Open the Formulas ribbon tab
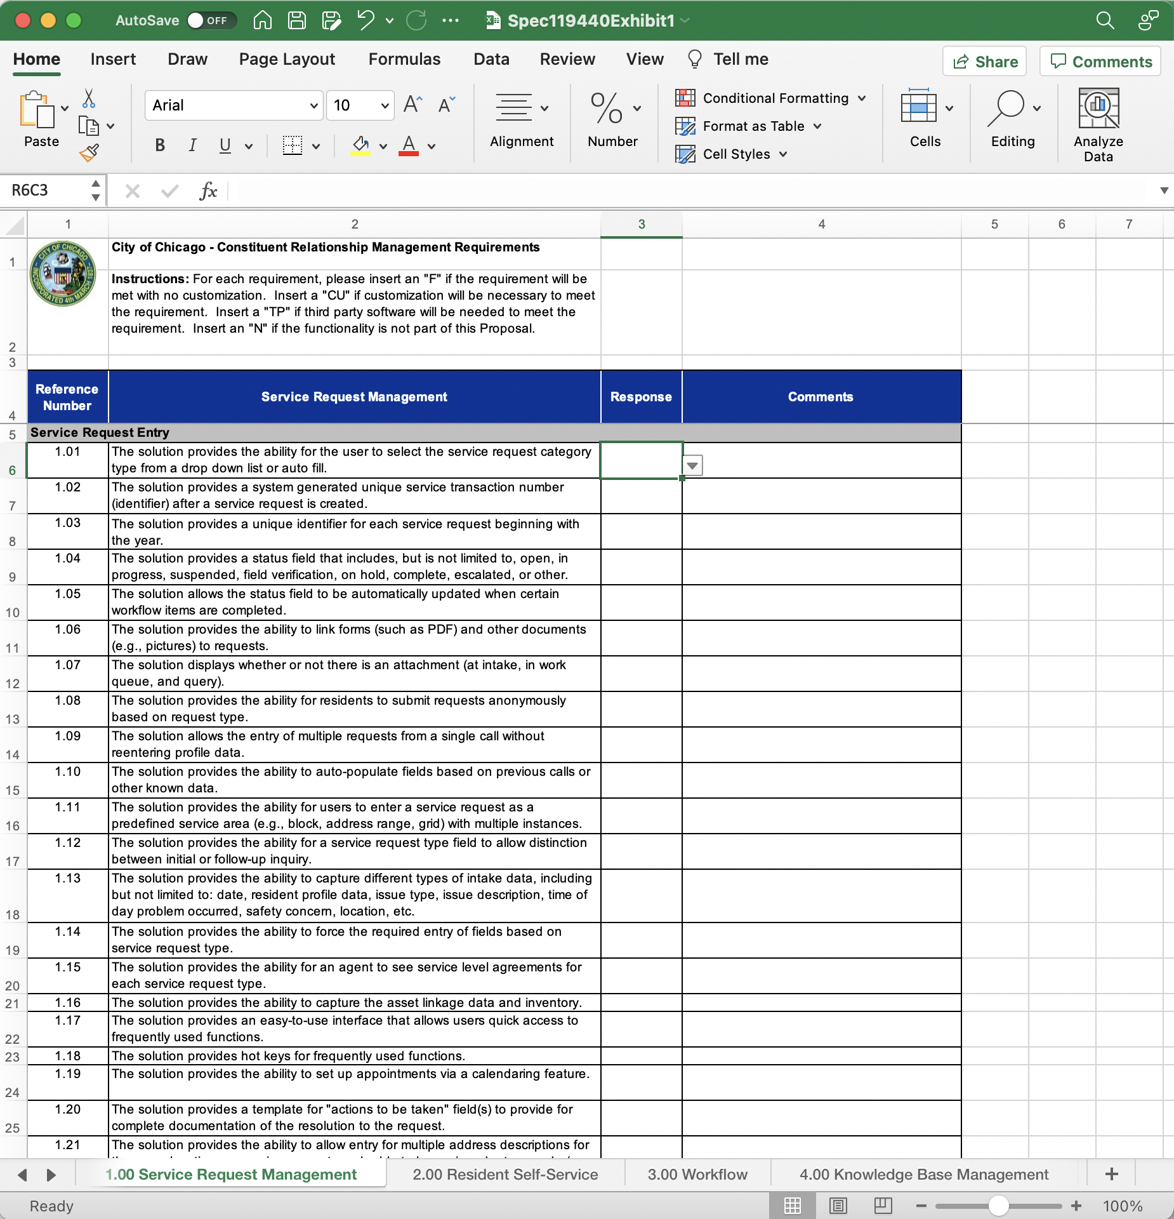 click(x=404, y=60)
